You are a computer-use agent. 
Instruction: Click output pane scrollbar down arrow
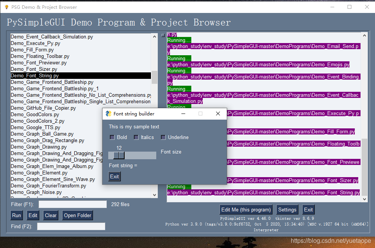[364, 199]
